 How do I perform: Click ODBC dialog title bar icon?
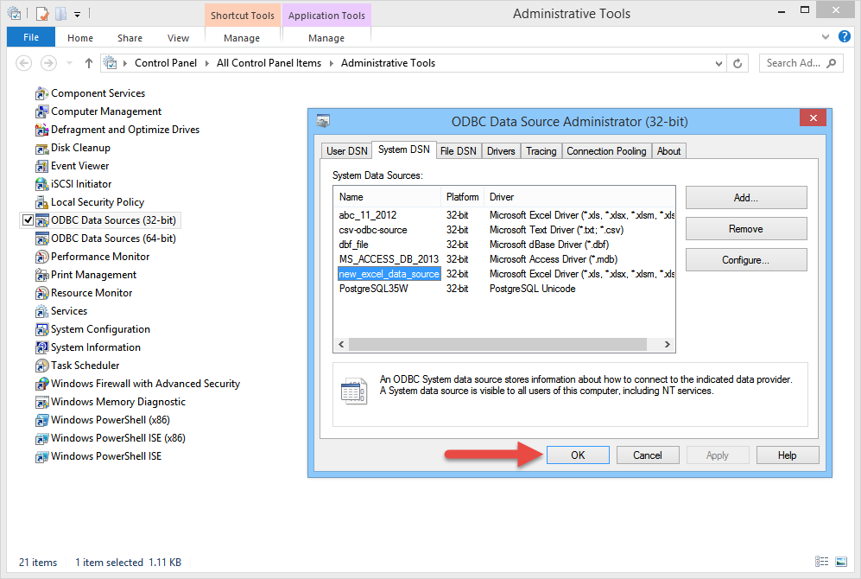click(x=323, y=121)
